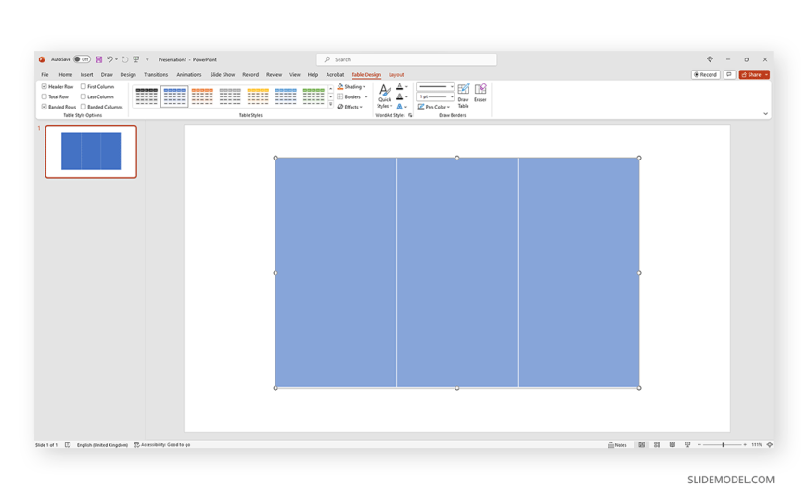807x500 pixels.
Task: Click the Microsoft premium diamond icon
Action: pos(710,59)
